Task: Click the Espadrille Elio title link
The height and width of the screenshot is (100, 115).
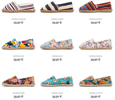Action: [57, 56]
